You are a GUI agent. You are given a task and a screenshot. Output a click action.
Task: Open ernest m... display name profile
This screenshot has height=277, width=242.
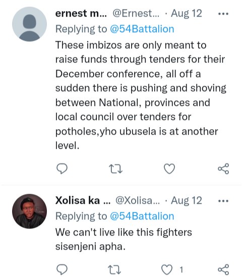(x=81, y=14)
